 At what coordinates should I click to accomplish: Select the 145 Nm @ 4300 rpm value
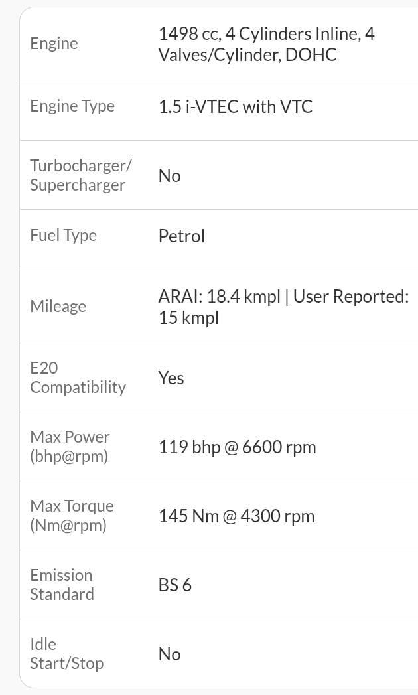point(236,516)
